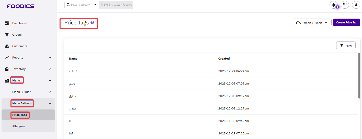Expand the Menu Builder submenu
362x139 pixels.
pyautogui.click(x=50, y=92)
